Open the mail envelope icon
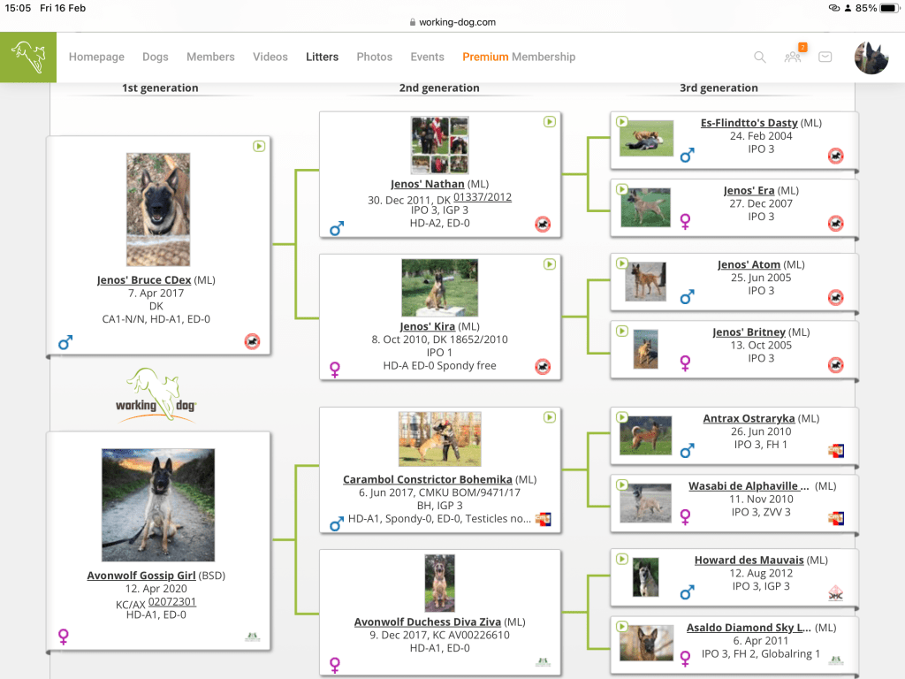The image size is (905, 679). coord(825,57)
